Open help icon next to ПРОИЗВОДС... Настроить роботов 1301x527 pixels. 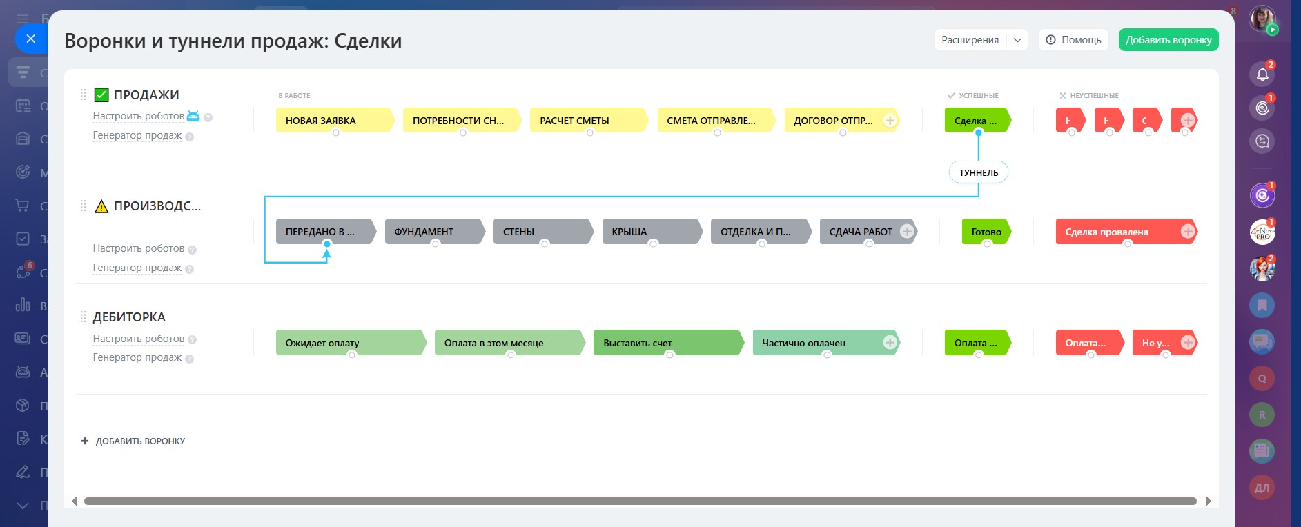193,250
